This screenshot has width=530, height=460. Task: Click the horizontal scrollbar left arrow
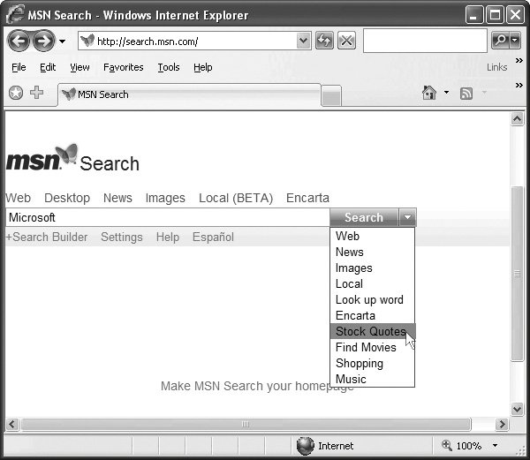point(12,424)
